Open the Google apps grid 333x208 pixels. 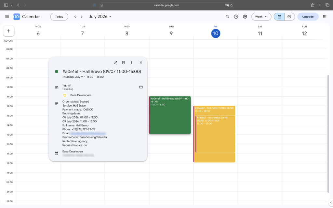pos(325,17)
